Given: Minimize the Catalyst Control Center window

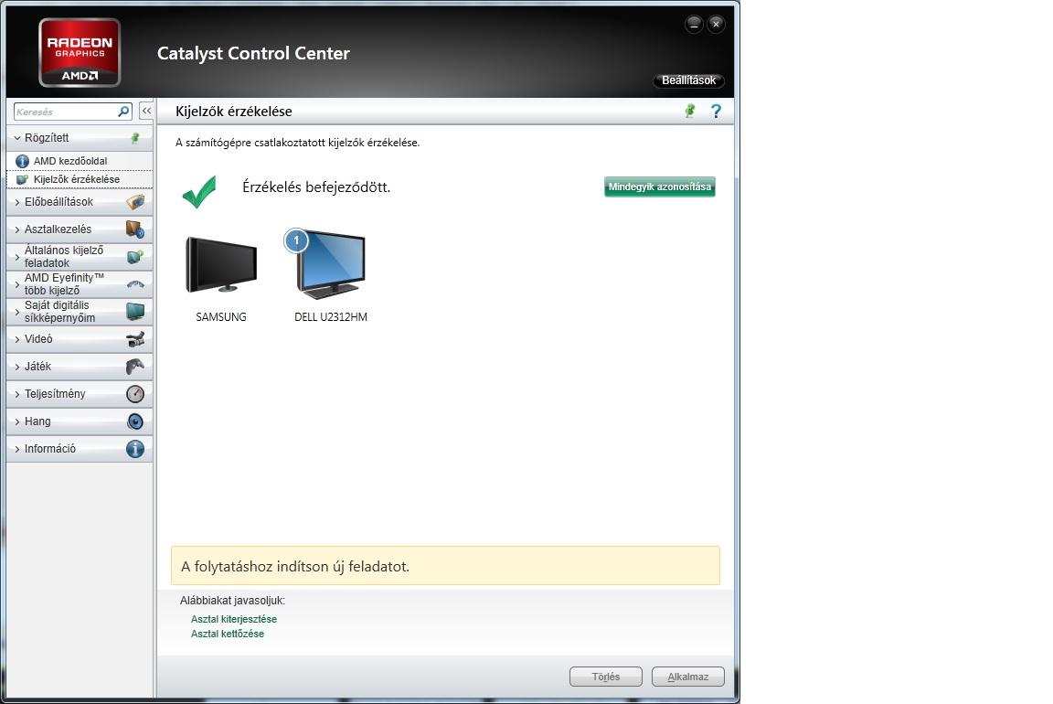Looking at the screenshot, I should (x=694, y=24).
